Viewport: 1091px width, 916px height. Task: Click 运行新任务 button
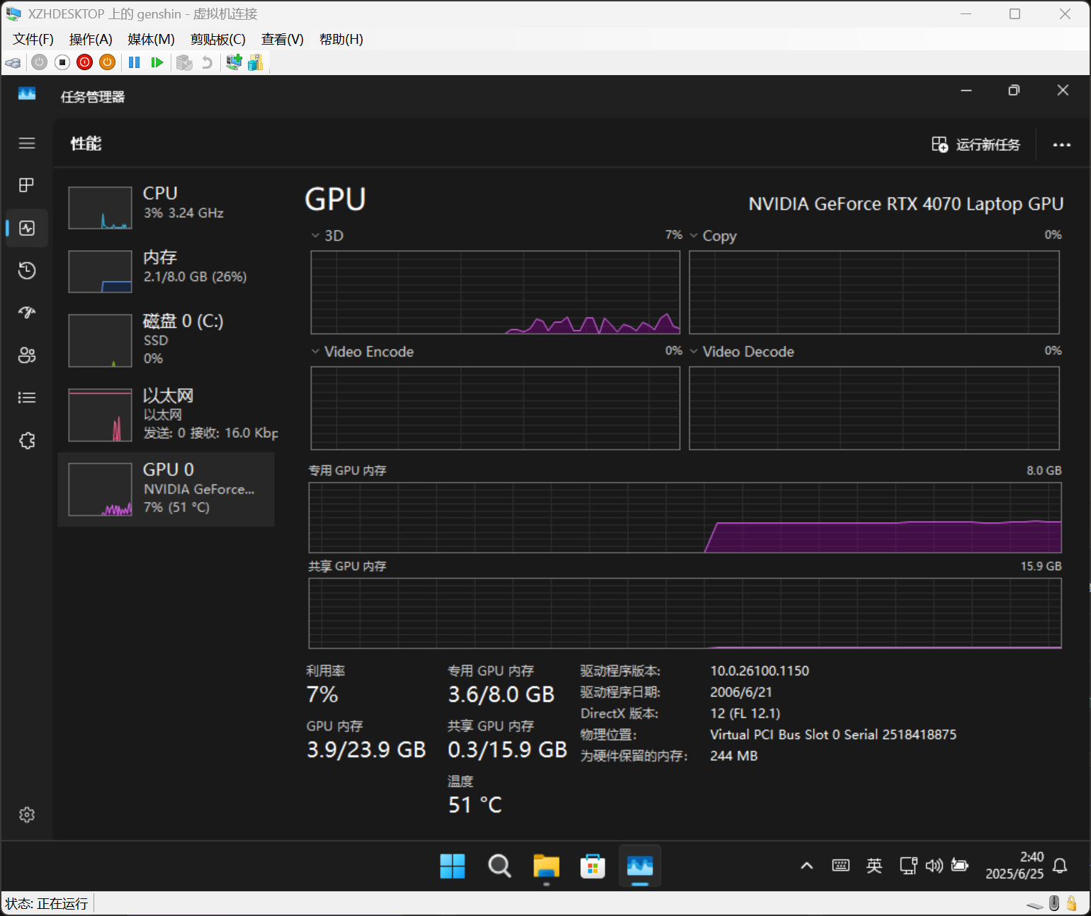976,145
